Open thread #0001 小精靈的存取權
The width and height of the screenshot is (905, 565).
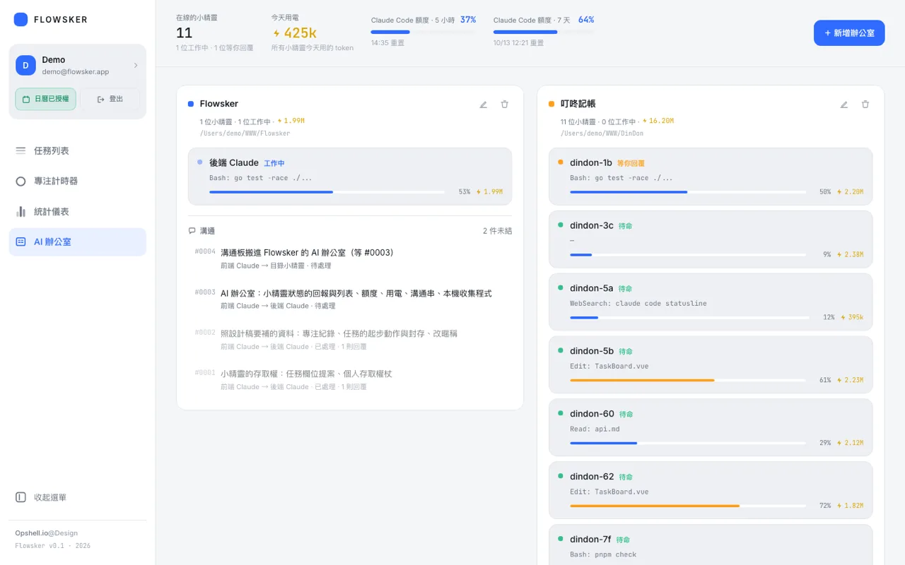350,379
